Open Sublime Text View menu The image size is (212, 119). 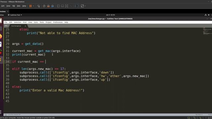pyautogui.click(x=30, y=22)
